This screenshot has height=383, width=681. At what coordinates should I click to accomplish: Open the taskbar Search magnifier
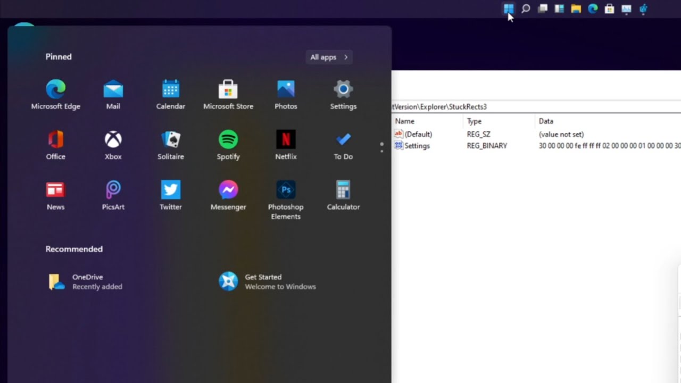526,9
